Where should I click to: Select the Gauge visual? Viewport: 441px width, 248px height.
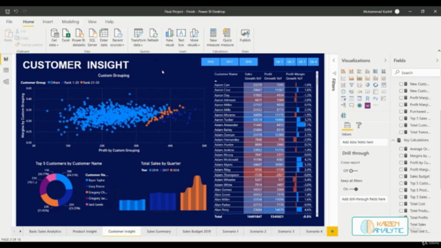(x=360, y=92)
